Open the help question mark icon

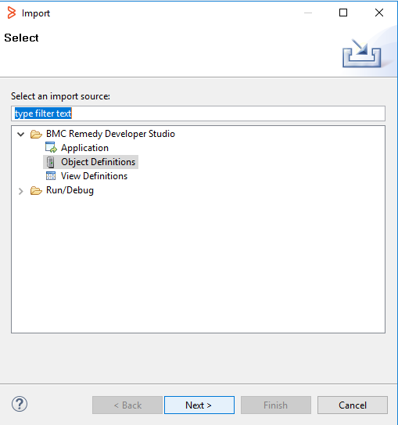[x=20, y=404]
